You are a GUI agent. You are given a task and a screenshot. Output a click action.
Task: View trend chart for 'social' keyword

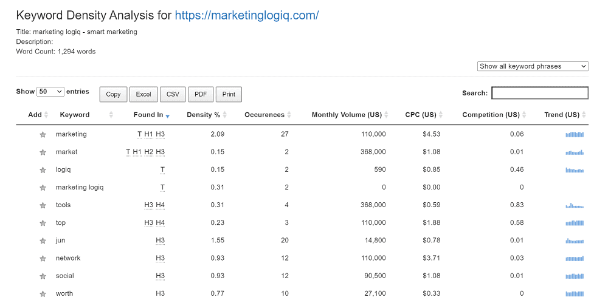[575, 276]
